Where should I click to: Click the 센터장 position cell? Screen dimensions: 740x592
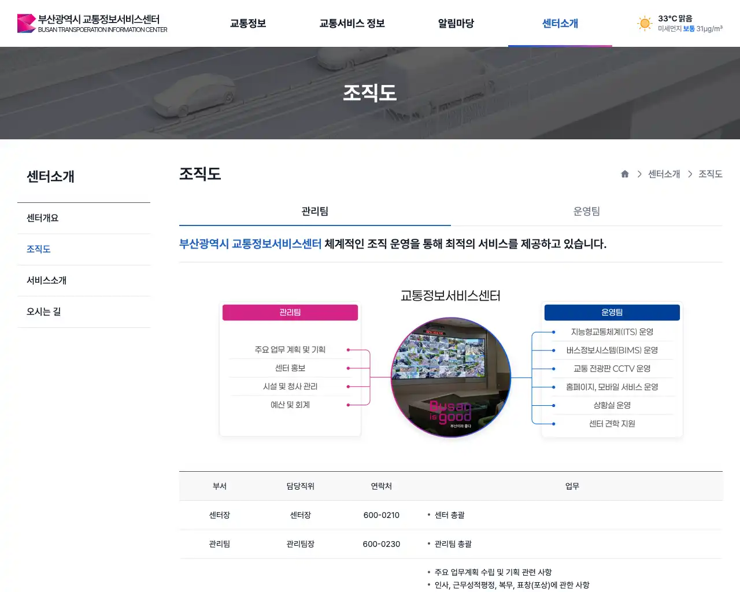pos(301,515)
